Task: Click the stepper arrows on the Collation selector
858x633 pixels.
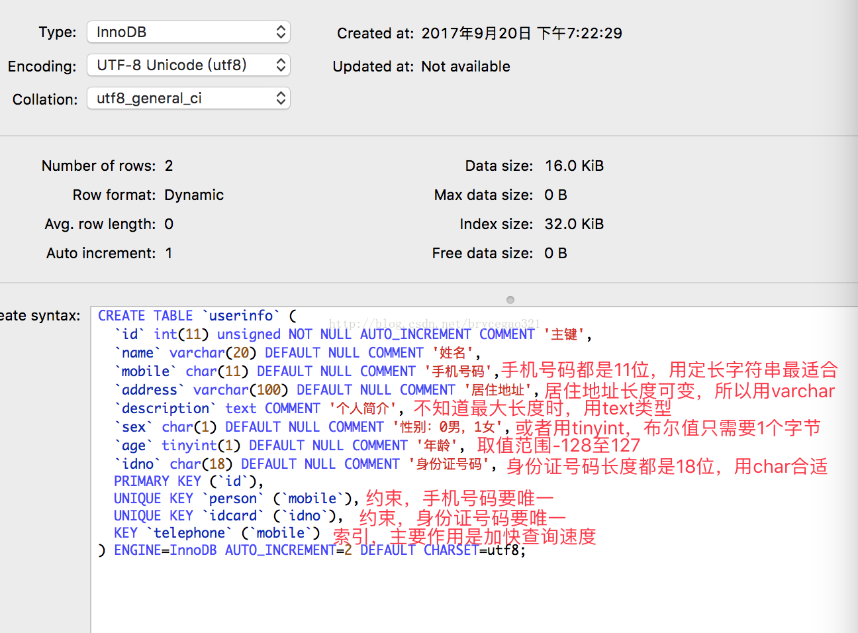Action: (283, 98)
